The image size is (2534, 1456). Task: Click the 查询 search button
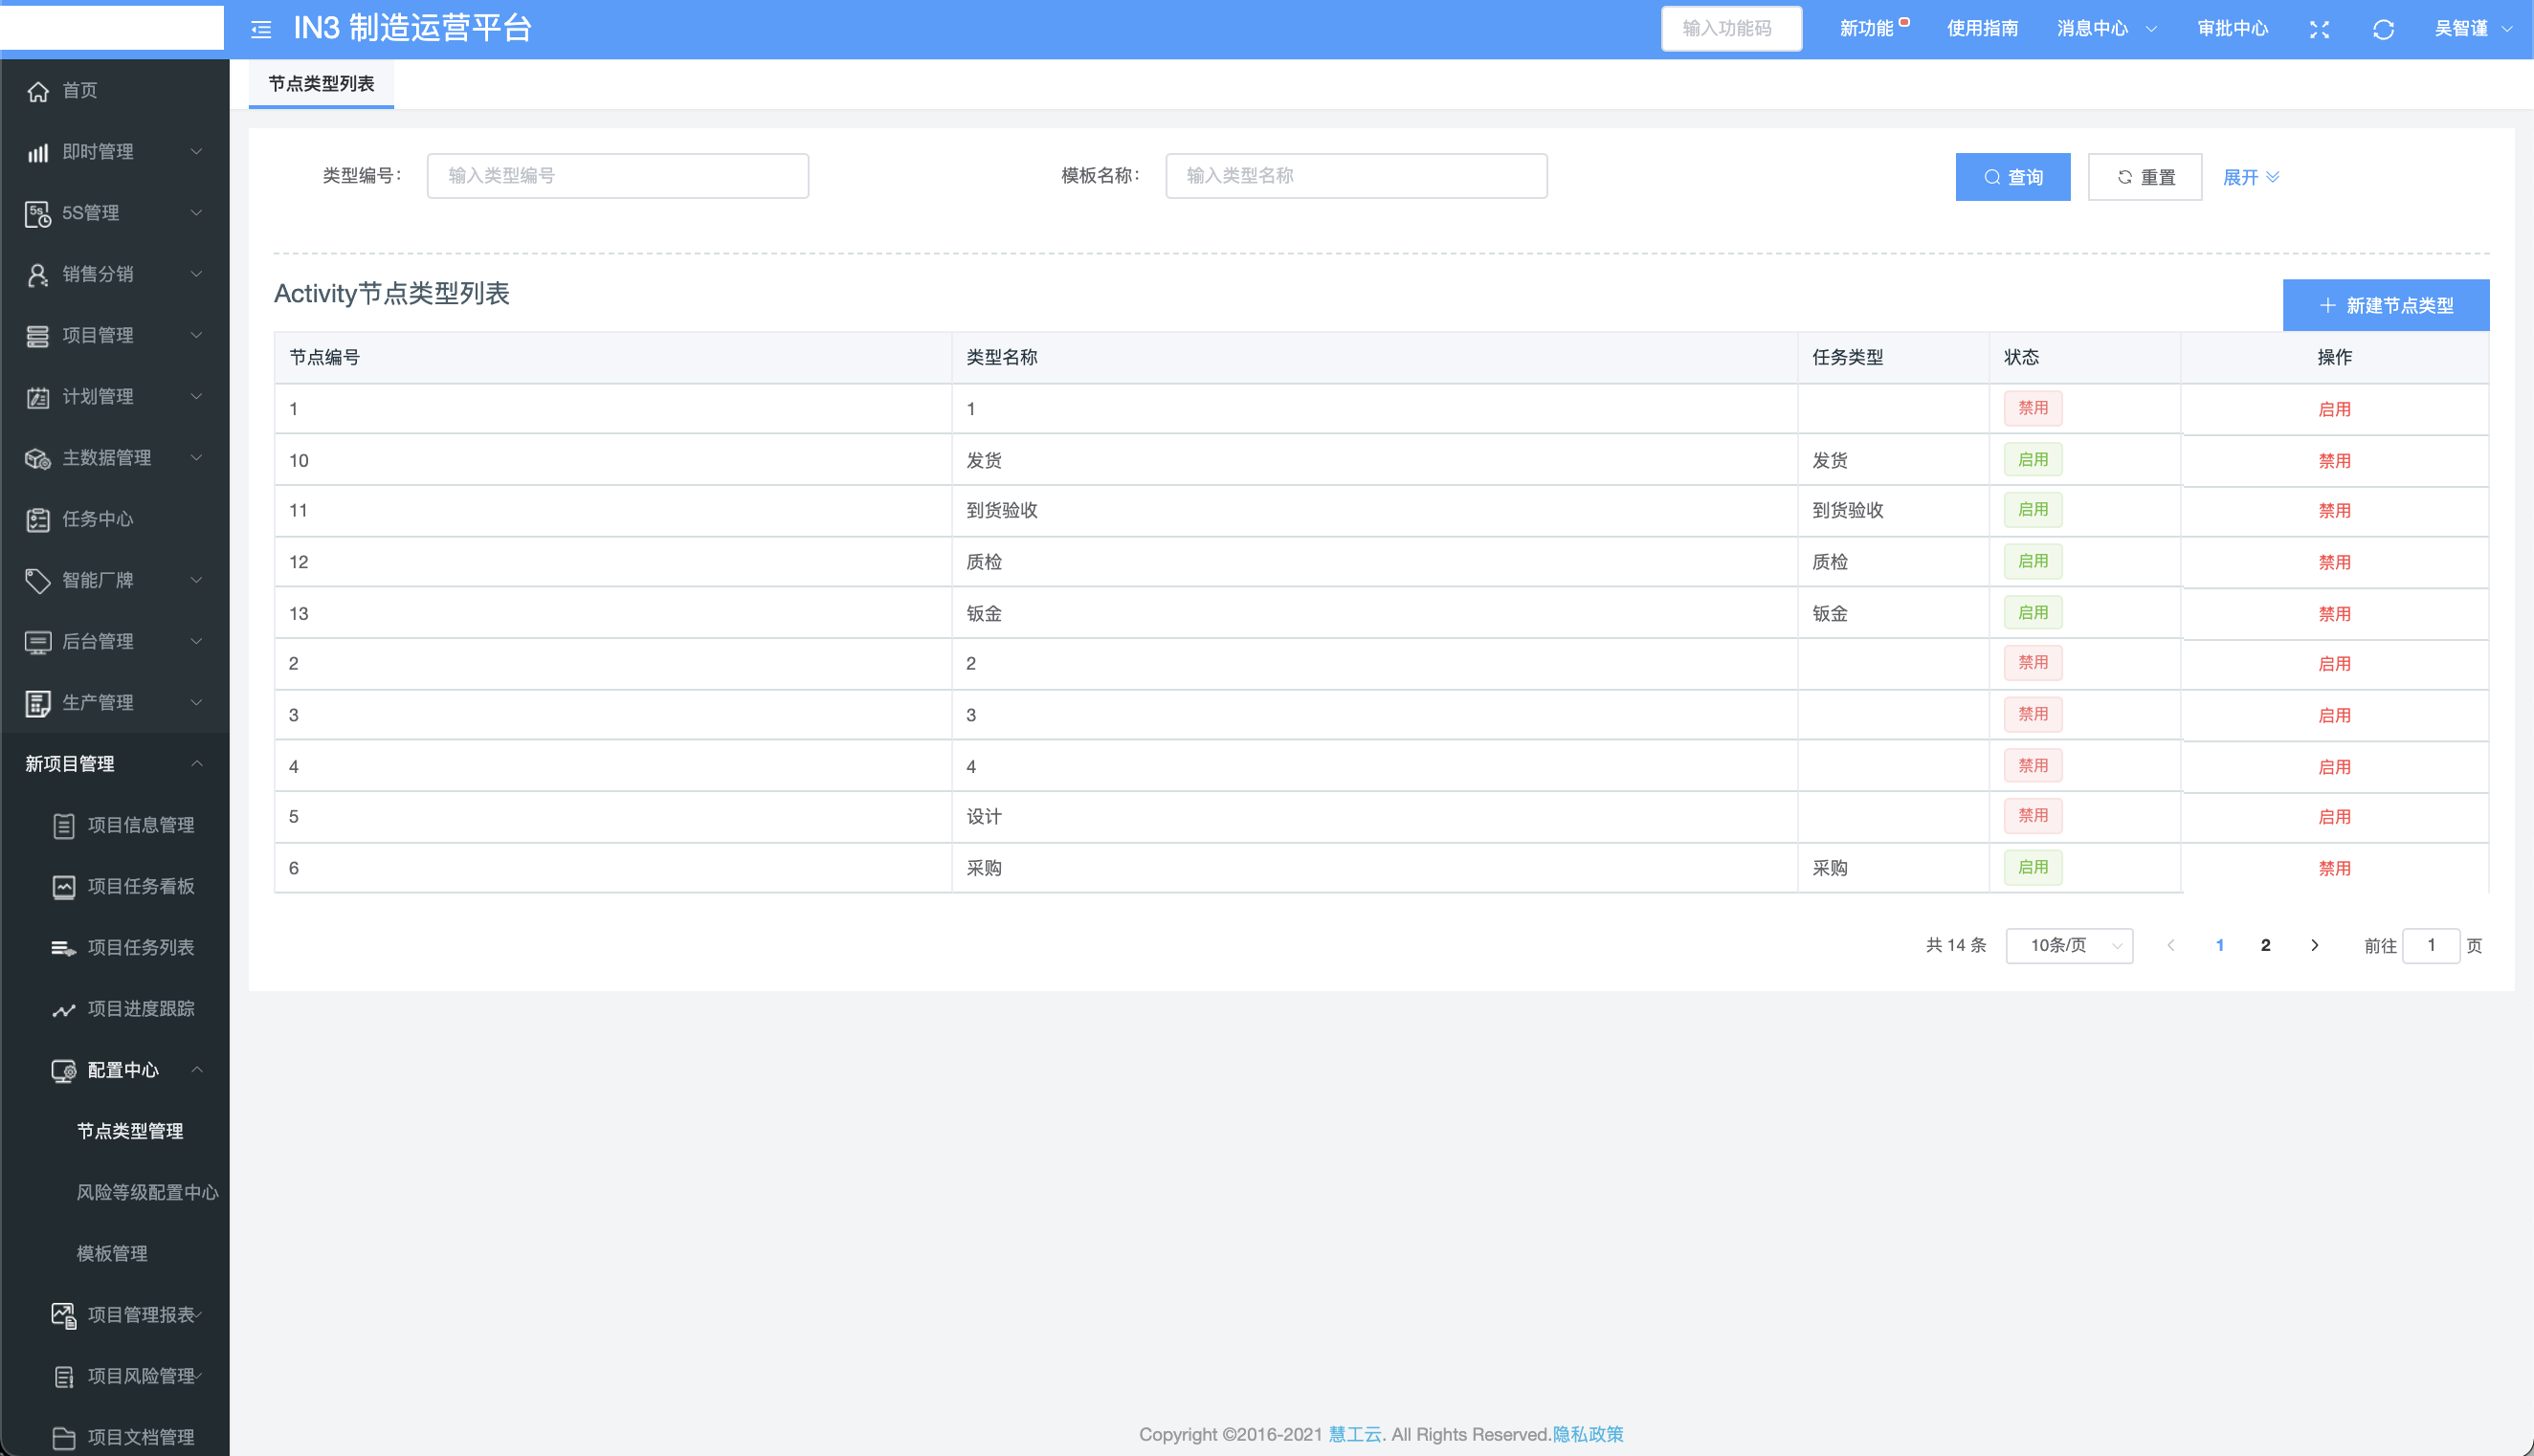point(2012,177)
